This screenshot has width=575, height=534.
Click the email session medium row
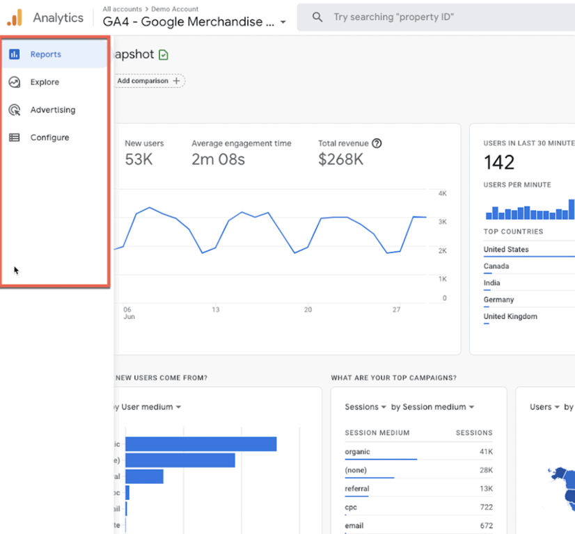coord(419,526)
